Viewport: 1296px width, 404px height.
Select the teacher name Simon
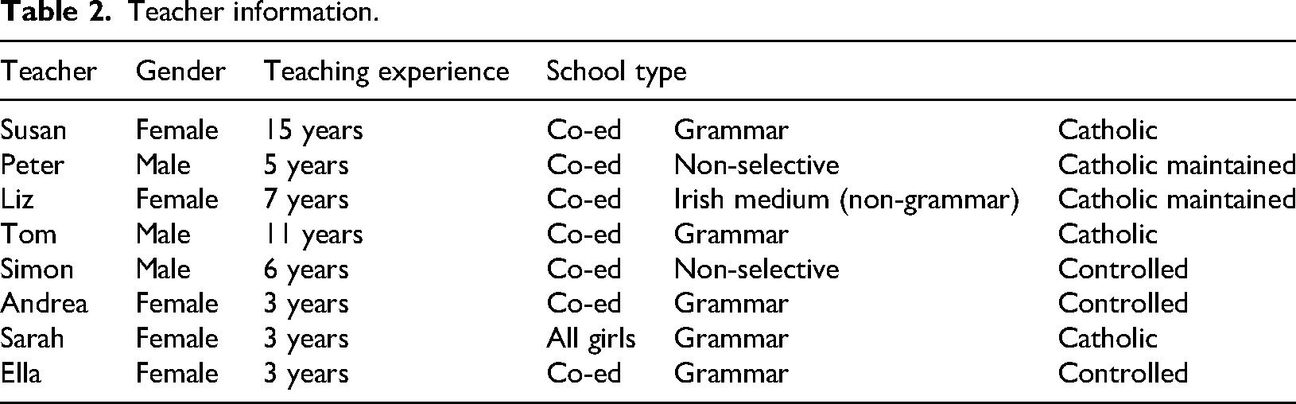37,269
